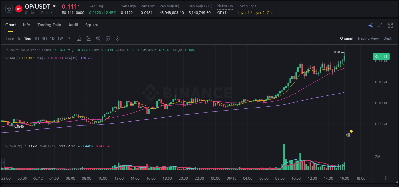
Task: Select the 1D interval
Action: [x=52, y=38]
